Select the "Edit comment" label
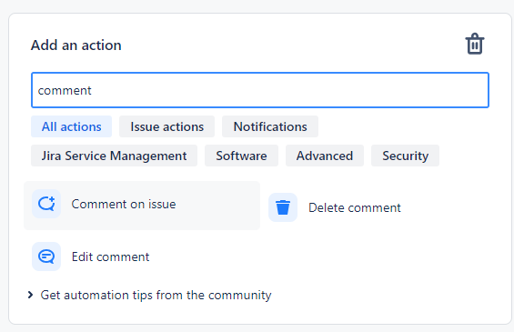This screenshot has width=514, height=332. click(110, 257)
